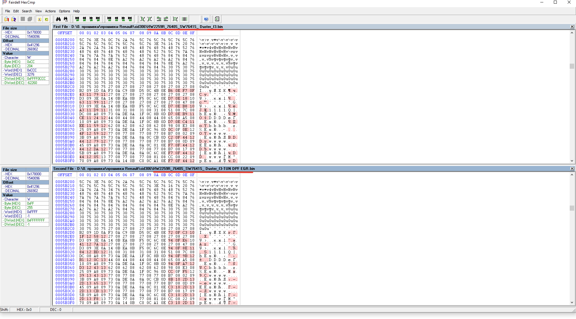Click OFFSET column header in second file
Viewport: 576px width, 319px height.
pos(65,175)
